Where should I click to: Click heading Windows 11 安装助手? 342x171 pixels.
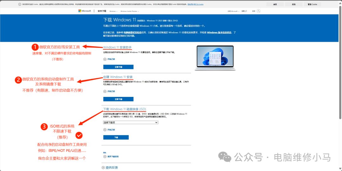[x=117, y=47]
